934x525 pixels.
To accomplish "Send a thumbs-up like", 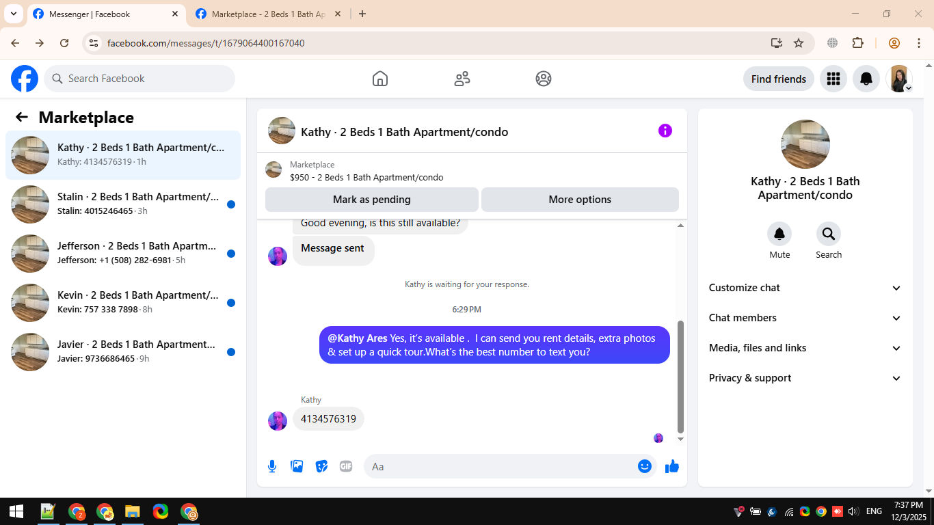I will pyautogui.click(x=672, y=466).
